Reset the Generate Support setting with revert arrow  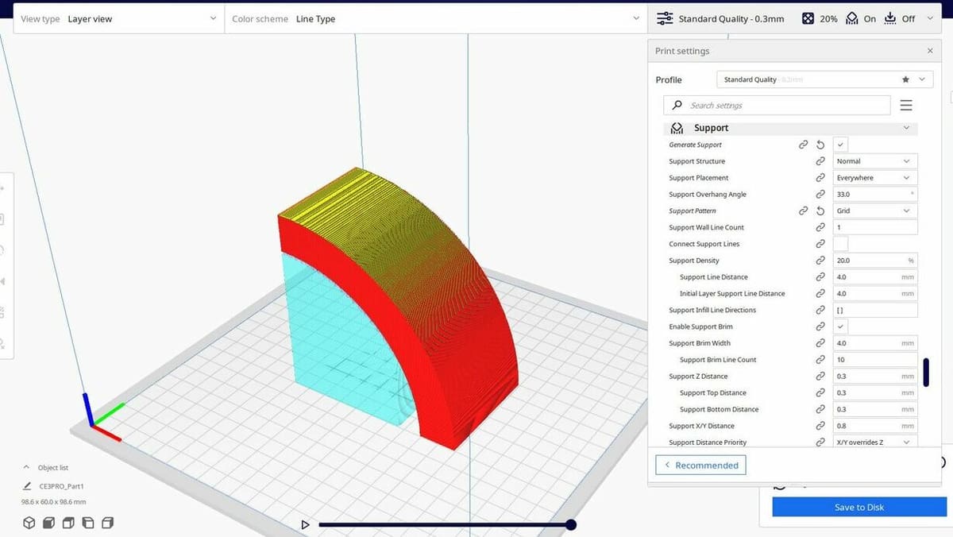[x=820, y=145]
